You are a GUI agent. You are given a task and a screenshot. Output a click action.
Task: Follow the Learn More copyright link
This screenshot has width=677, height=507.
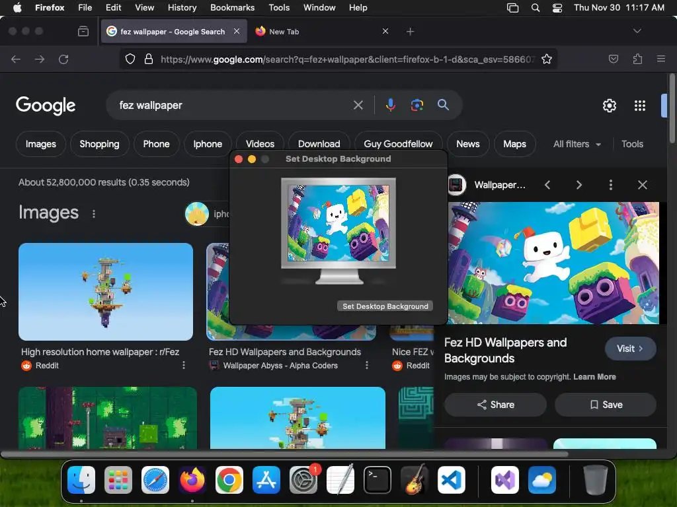tap(594, 377)
